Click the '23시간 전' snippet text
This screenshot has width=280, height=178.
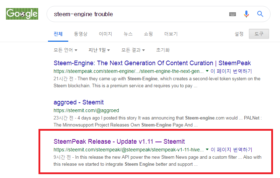coord(63,118)
